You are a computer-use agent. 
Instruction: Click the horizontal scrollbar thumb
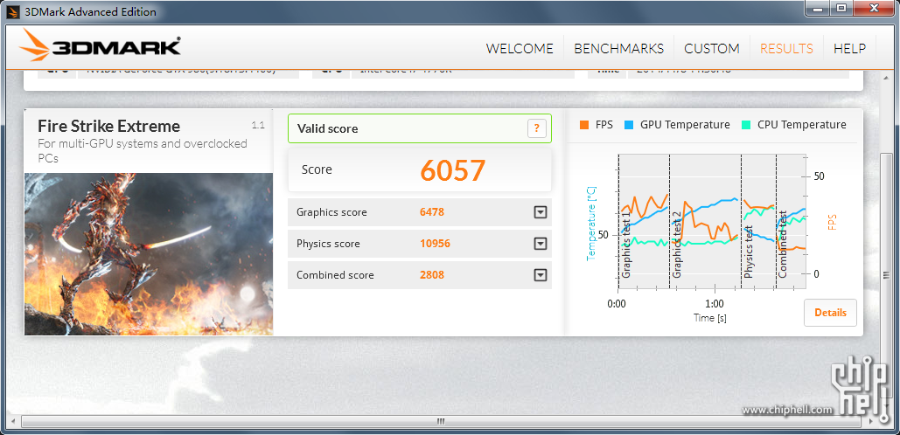441,421
